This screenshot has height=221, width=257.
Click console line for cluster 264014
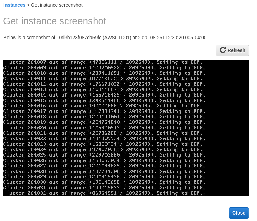click(x=104, y=95)
